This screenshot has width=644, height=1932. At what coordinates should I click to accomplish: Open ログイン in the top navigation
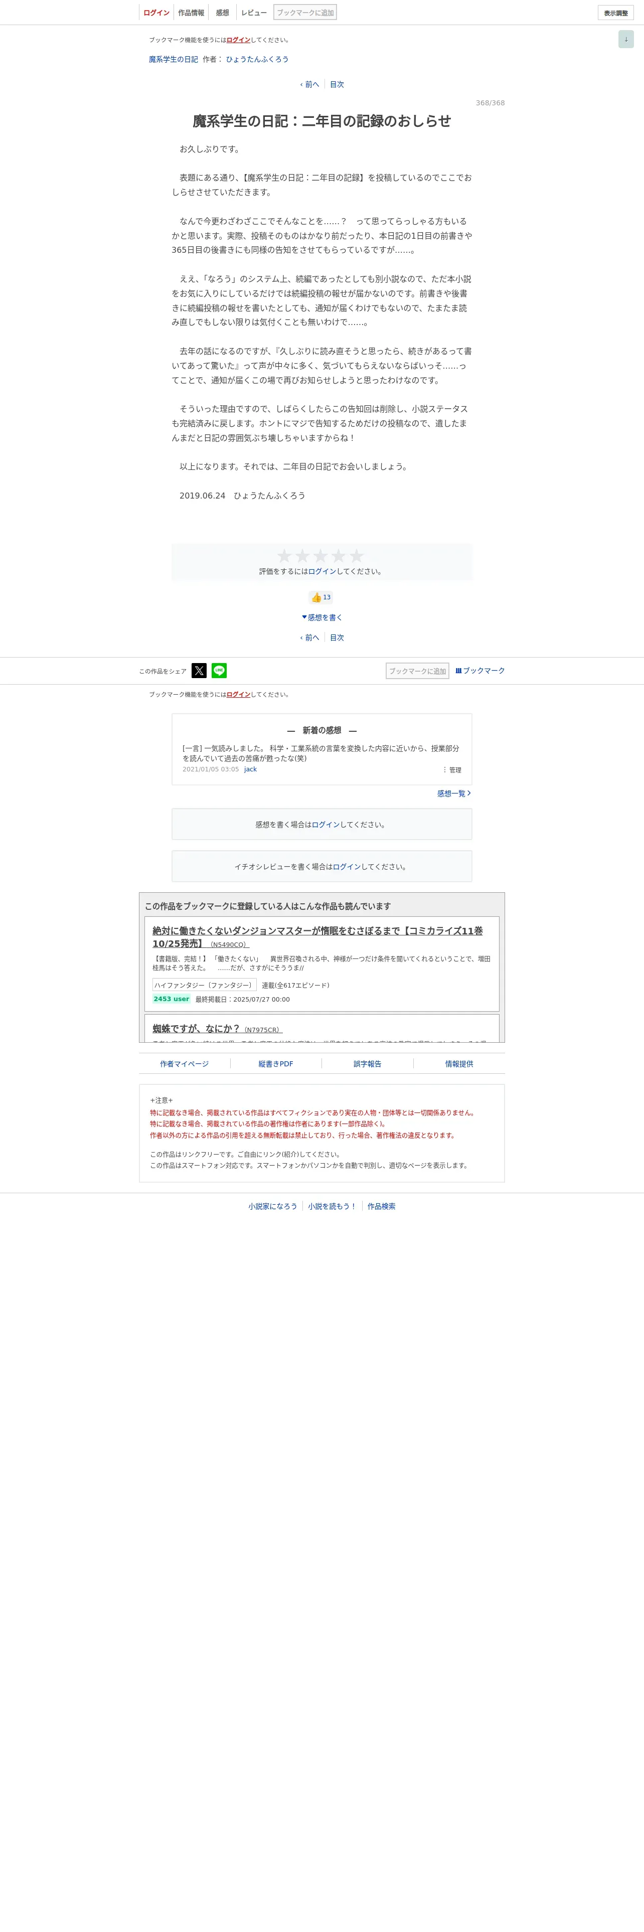(156, 13)
